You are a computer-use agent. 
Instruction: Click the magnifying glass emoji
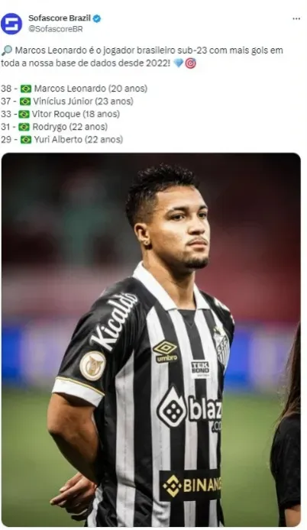pos(7,50)
